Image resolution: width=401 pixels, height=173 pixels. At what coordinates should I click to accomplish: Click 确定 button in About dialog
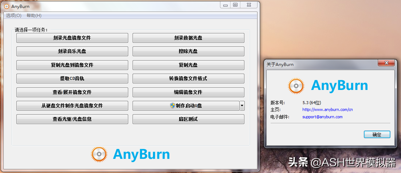[377, 135]
